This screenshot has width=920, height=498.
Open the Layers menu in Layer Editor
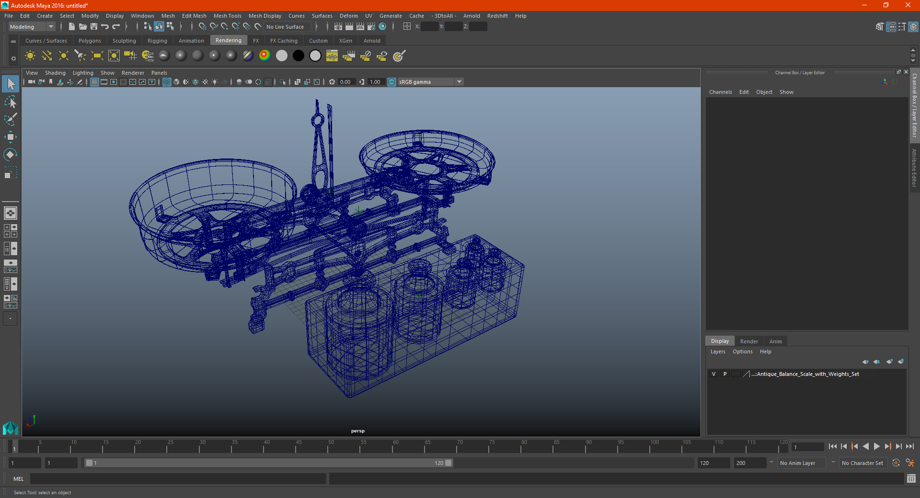[718, 351]
